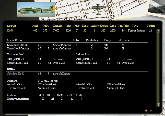The height and width of the screenshot is (116, 165).
Task: Click the extended radius 292 miles value
Action: pos(116,84)
